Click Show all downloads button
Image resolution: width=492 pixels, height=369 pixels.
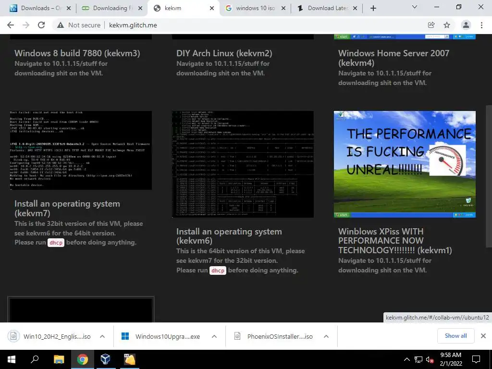pos(455,336)
